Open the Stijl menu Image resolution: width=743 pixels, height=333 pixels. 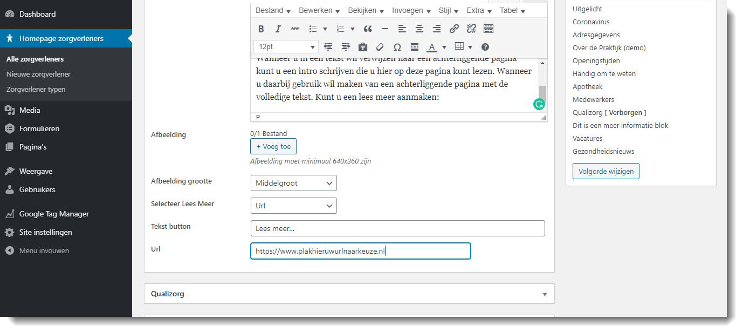click(x=449, y=11)
